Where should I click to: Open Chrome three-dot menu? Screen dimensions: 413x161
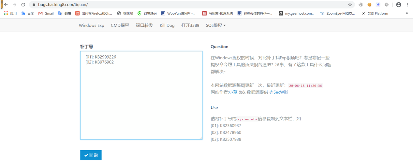click(407, 5)
